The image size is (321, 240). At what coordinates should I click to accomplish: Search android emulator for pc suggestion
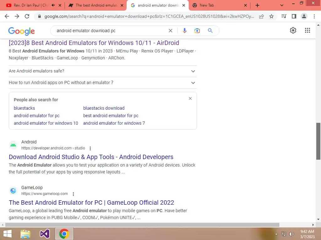tap(37, 116)
